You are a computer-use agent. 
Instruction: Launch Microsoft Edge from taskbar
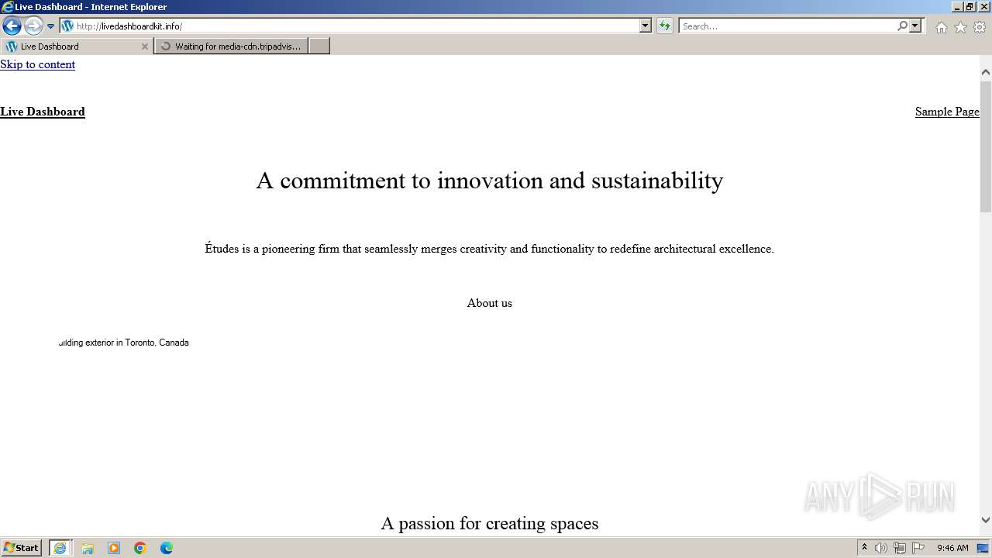coord(167,548)
